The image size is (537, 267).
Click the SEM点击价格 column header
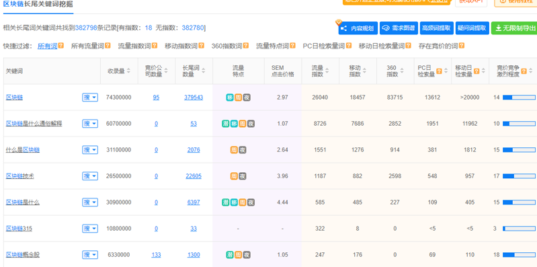(x=282, y=71)
